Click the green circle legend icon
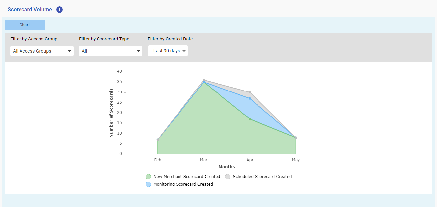The height and width of the screenshot is (207, 437). click(x=148, y=177)
